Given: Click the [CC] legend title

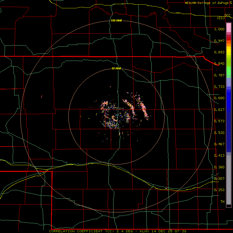Looking at the screenshot, I should pos(221,18).
